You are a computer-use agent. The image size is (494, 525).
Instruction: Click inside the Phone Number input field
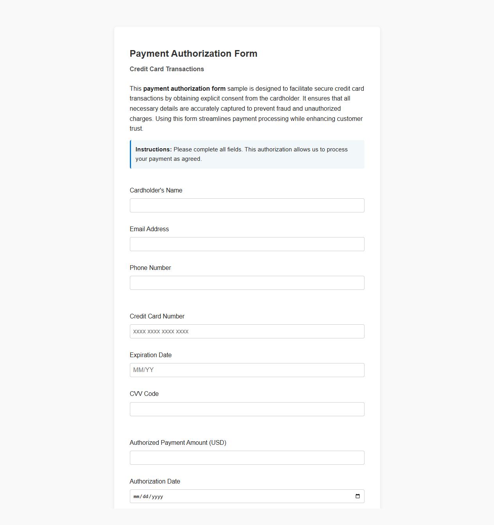coord(247,282)
